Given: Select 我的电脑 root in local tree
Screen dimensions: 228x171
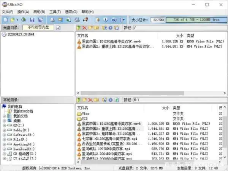Looking at the screenshot, I should click(x=15, y=107).
